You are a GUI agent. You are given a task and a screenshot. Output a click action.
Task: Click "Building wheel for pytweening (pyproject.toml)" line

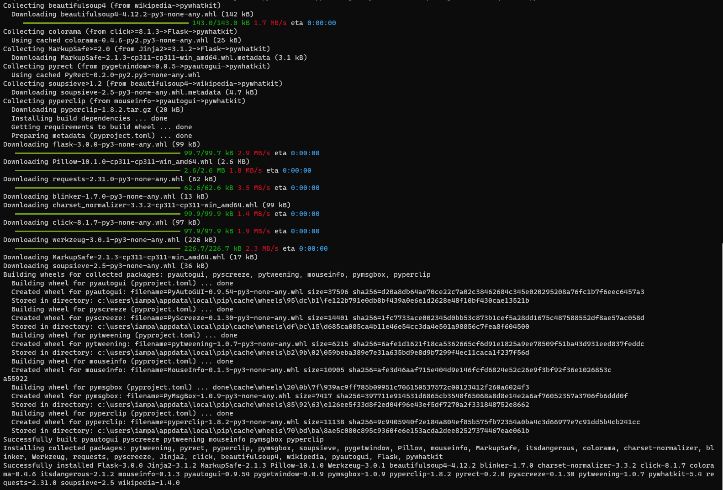[x=124, y=335]
